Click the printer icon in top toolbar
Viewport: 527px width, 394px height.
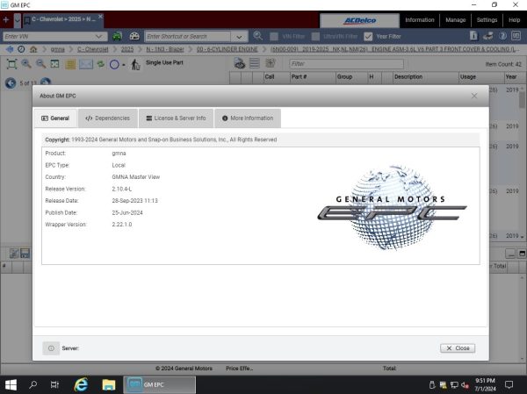click(488, 36)
